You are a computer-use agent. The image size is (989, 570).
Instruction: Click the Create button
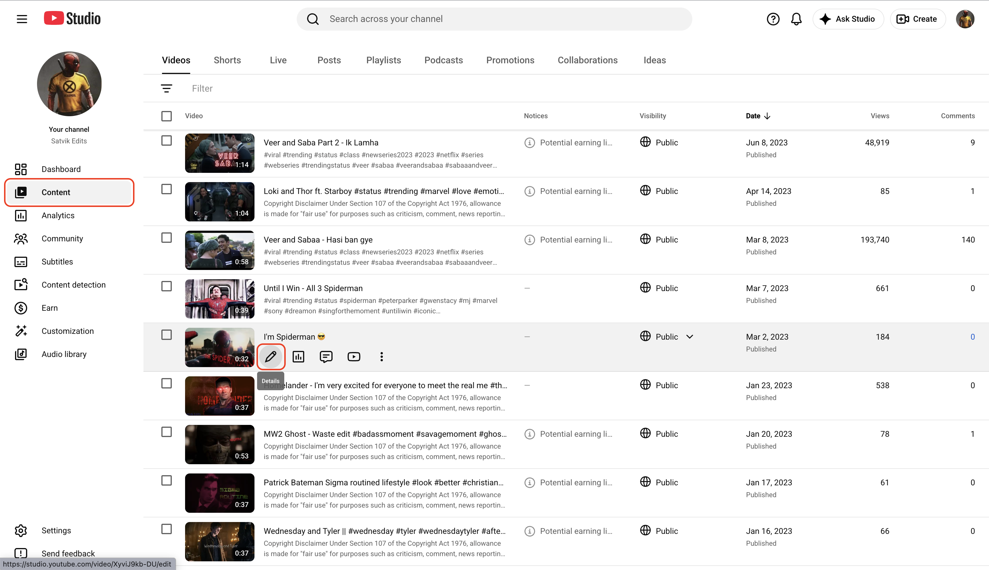coord(918,19)
